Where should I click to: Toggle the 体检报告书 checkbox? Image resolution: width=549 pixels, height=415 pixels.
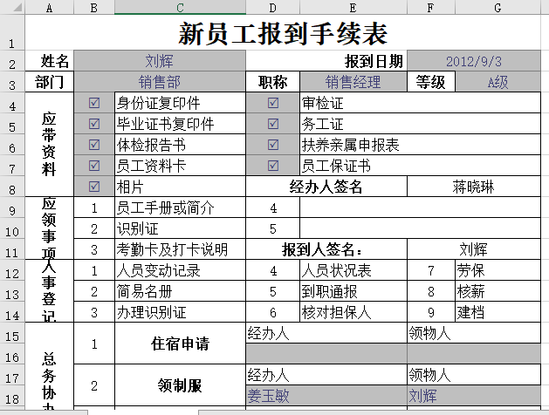tap(94, 144)
